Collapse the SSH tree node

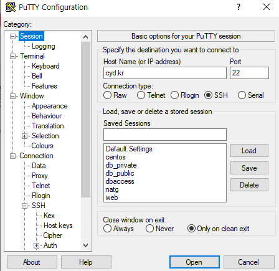tap(24, 206)
